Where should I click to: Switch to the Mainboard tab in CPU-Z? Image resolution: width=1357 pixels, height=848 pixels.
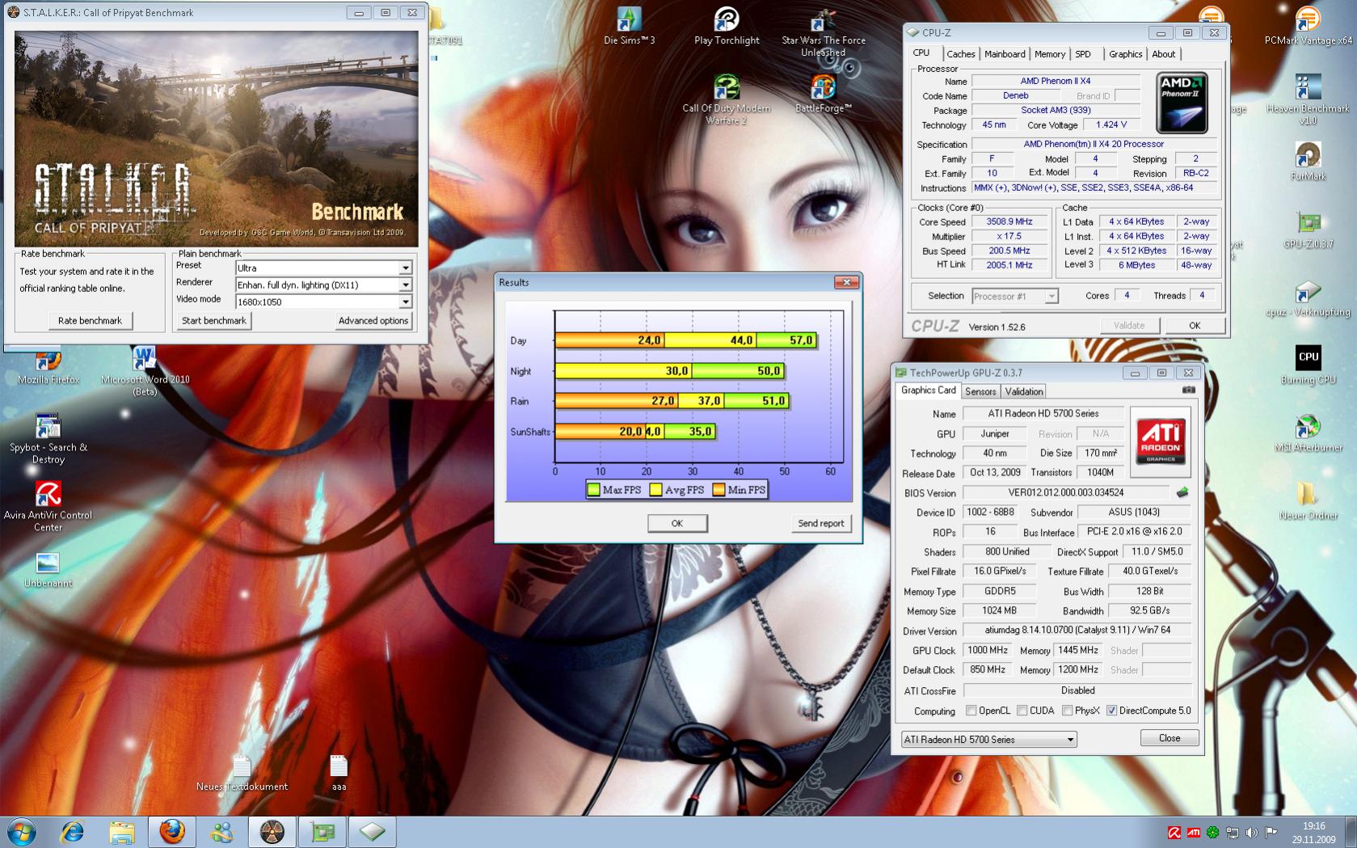click(1005, 54)
